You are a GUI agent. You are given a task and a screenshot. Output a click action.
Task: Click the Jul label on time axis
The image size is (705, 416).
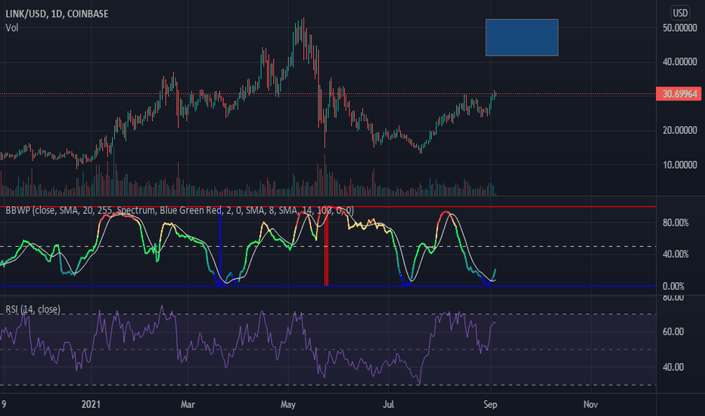click(x=388, y=405)
